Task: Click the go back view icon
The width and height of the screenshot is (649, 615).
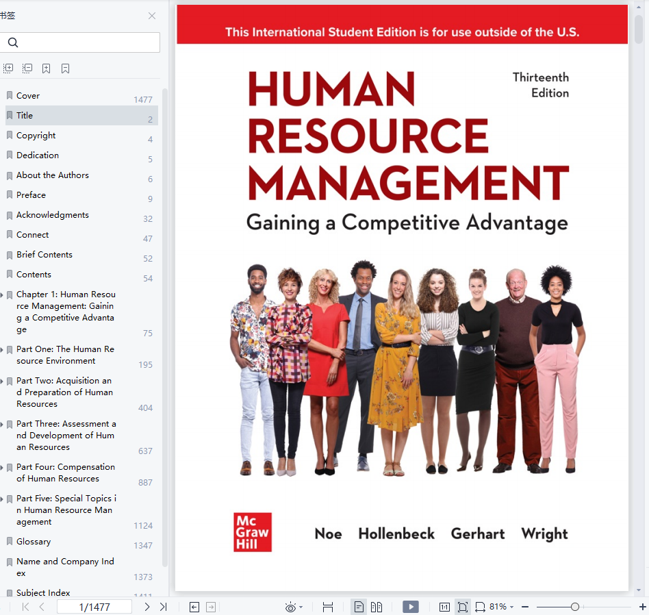Action: click(194, 607)
